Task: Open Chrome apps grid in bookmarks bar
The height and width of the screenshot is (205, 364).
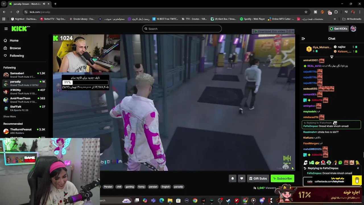Action: [x=4, y=19]
